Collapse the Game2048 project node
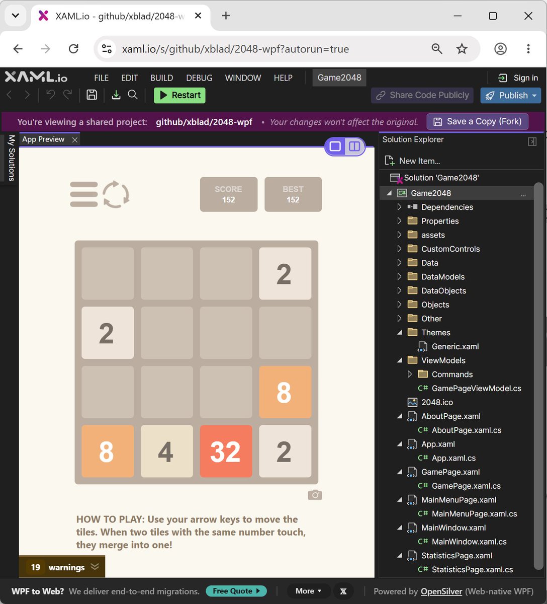Image resolution: width=547 pixels, height=604 pixels. coord(389,193)
